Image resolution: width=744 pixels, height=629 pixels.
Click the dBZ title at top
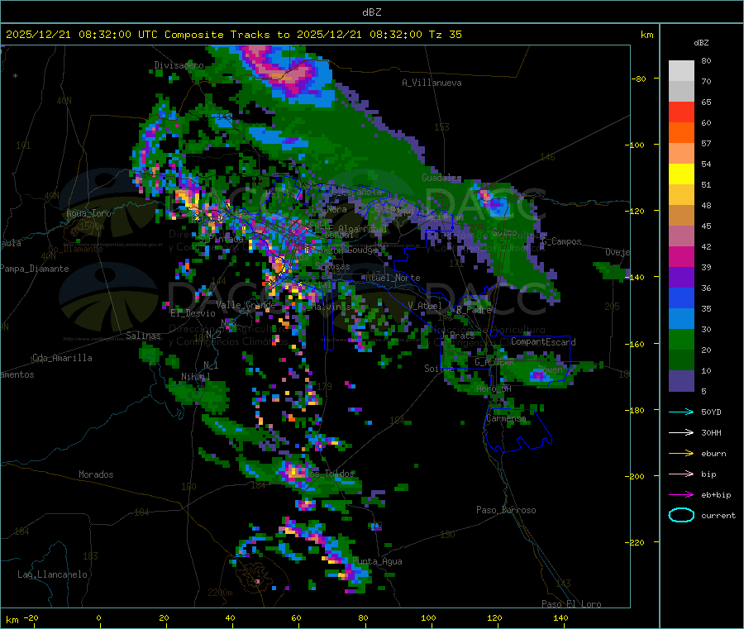(x=371, y=12)
